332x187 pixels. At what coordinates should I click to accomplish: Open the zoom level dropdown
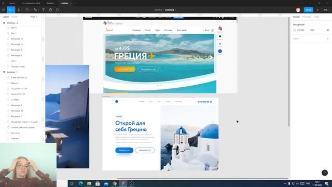click(x=326, y=10)
